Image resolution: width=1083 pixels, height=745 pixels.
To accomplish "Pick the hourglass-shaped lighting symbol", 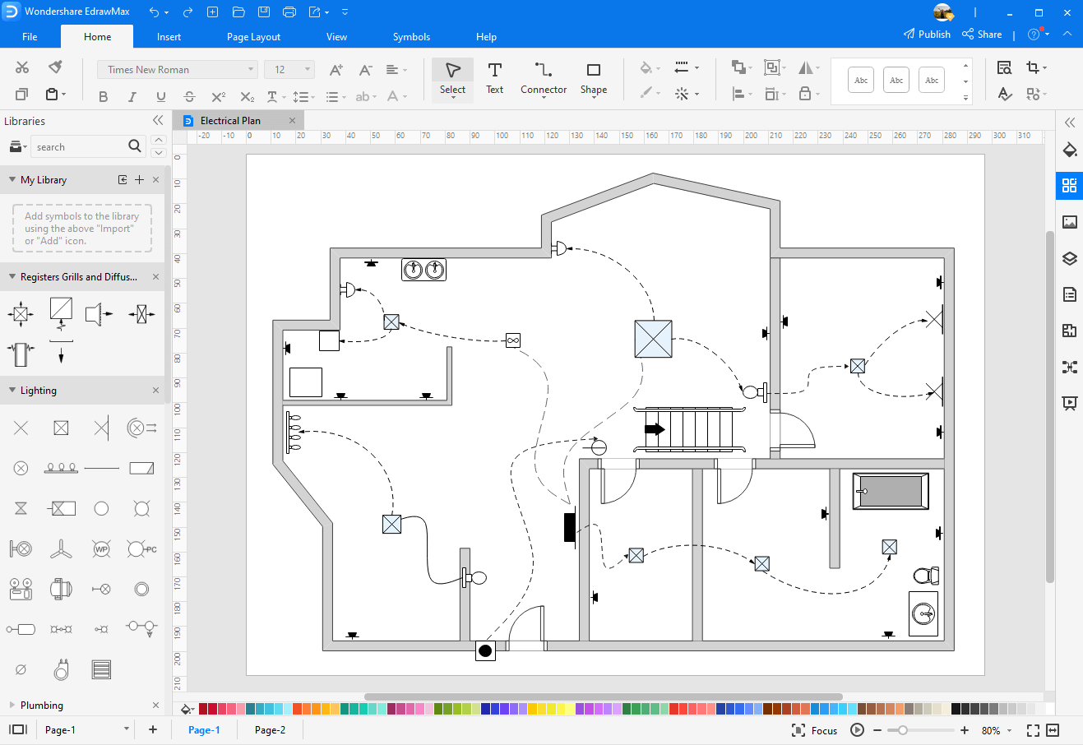I will tap(21, 508).
